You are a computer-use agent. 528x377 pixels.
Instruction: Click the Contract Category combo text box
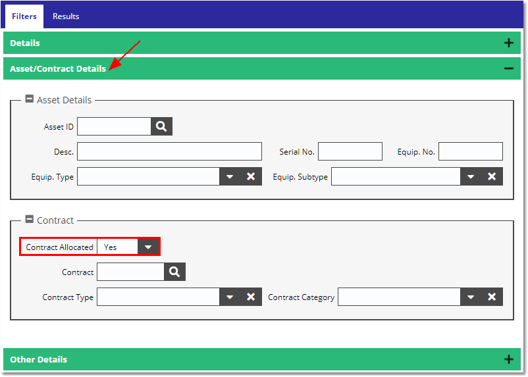[400, 297]
